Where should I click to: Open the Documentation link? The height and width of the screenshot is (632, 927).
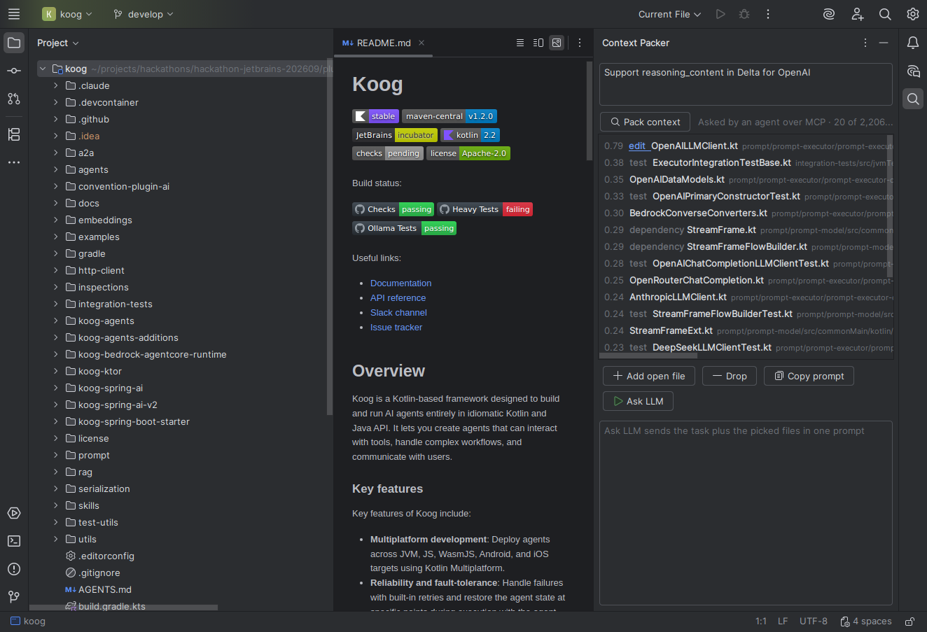[400, 283]
